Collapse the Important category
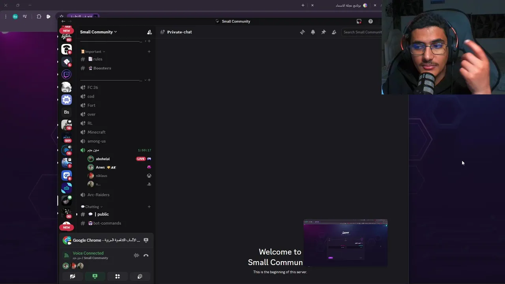Image resolution: width=505 pixels, height=284 pixels. coord(93,52)
